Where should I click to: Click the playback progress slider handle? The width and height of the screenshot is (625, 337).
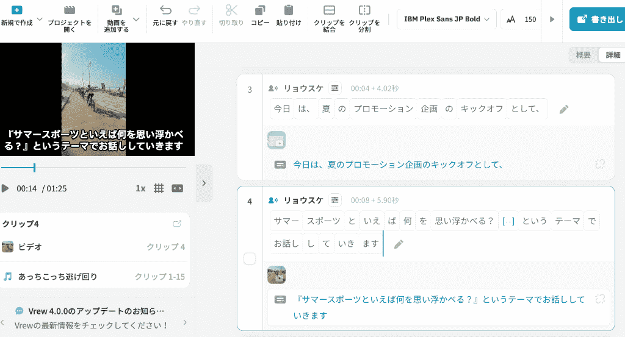pos(34,168)
